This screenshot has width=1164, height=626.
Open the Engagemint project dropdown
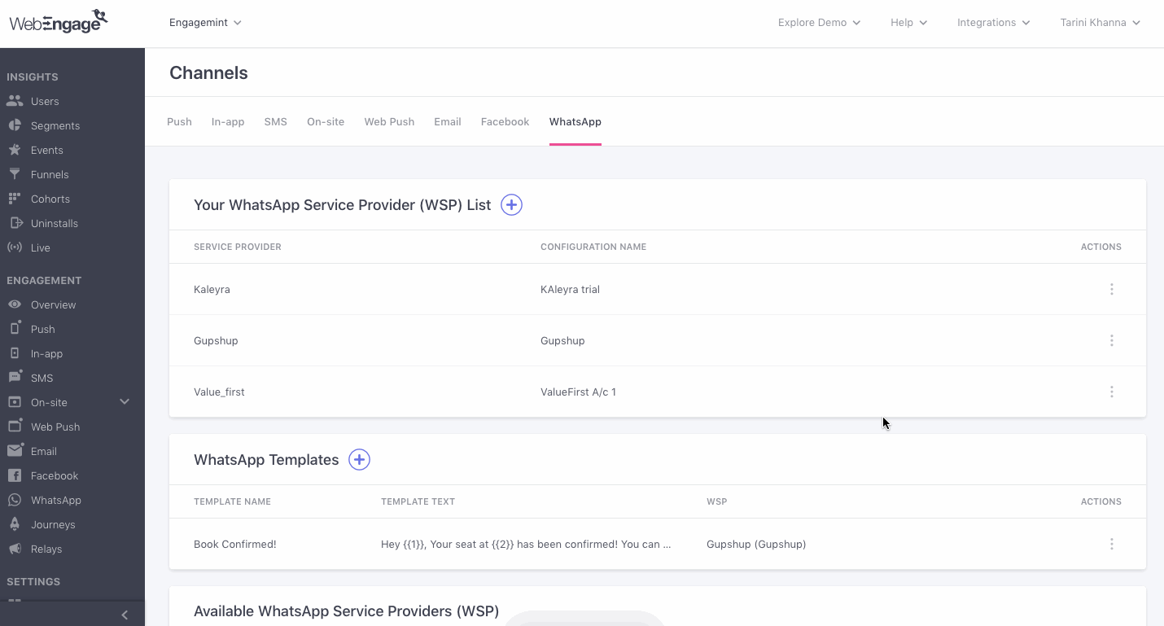[205, 23]
